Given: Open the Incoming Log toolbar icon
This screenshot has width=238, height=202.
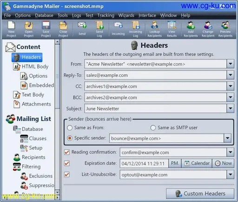Looking at the screenshot, I should tap(135, 29).
